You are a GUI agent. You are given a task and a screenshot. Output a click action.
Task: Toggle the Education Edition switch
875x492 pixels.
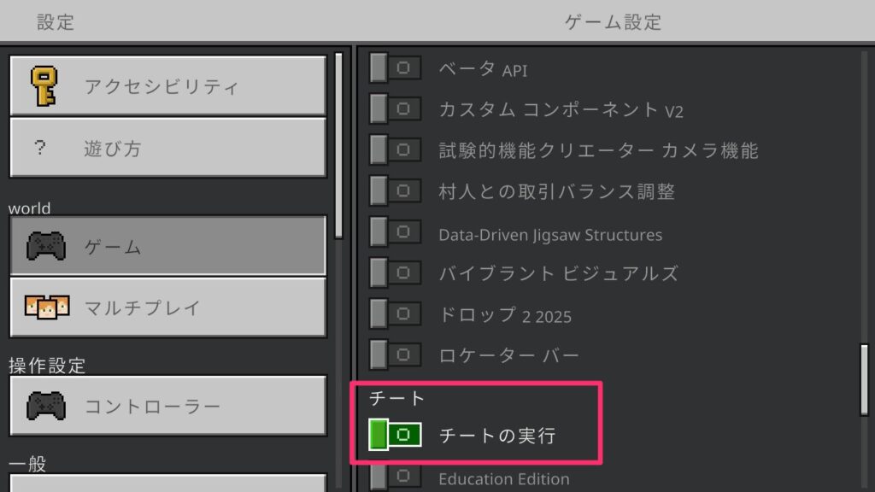pyautogui.click(x=395, y=477)
